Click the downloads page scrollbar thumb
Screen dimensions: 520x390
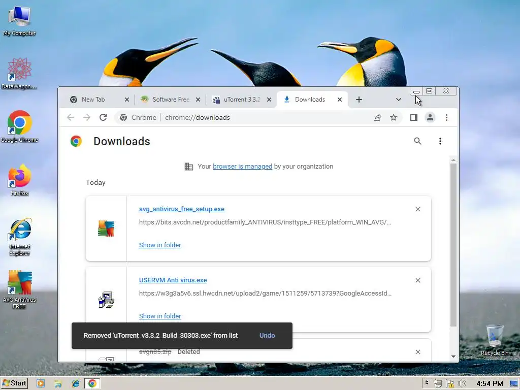coord(453,245)
